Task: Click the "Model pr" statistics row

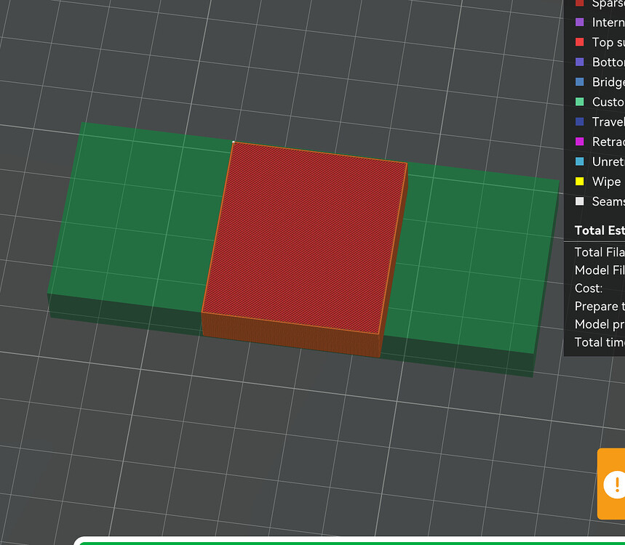Action: (x=600, y=324)
